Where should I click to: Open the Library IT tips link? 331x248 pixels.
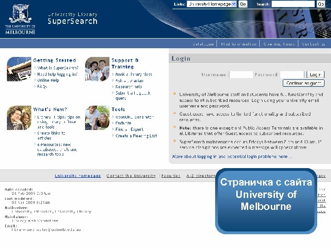(59, 122)
